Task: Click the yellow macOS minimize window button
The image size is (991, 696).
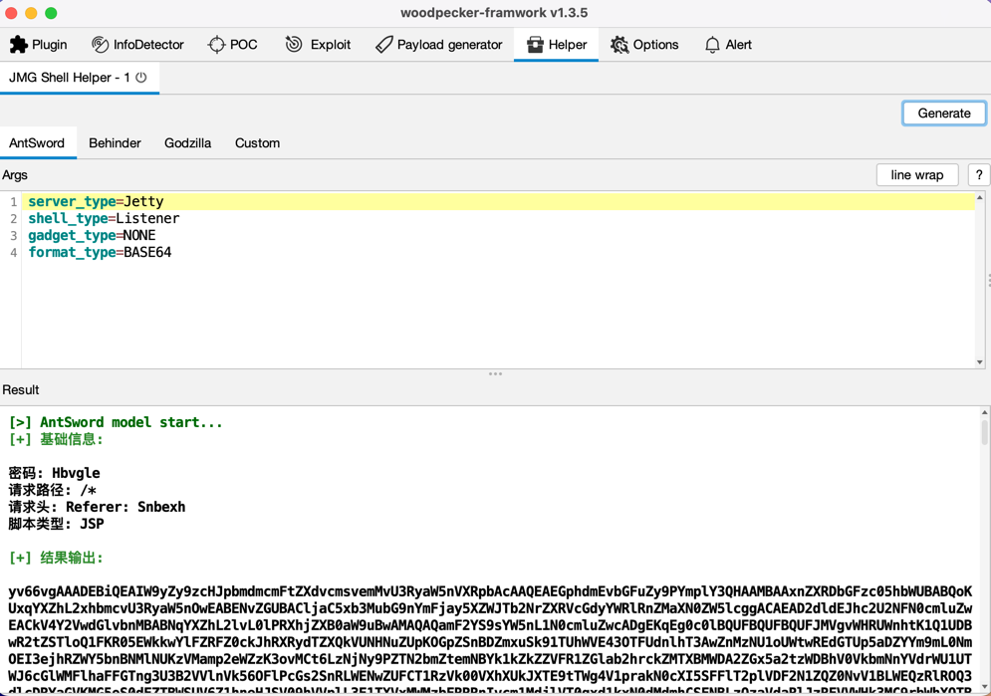Action: (x=31, y=13)
